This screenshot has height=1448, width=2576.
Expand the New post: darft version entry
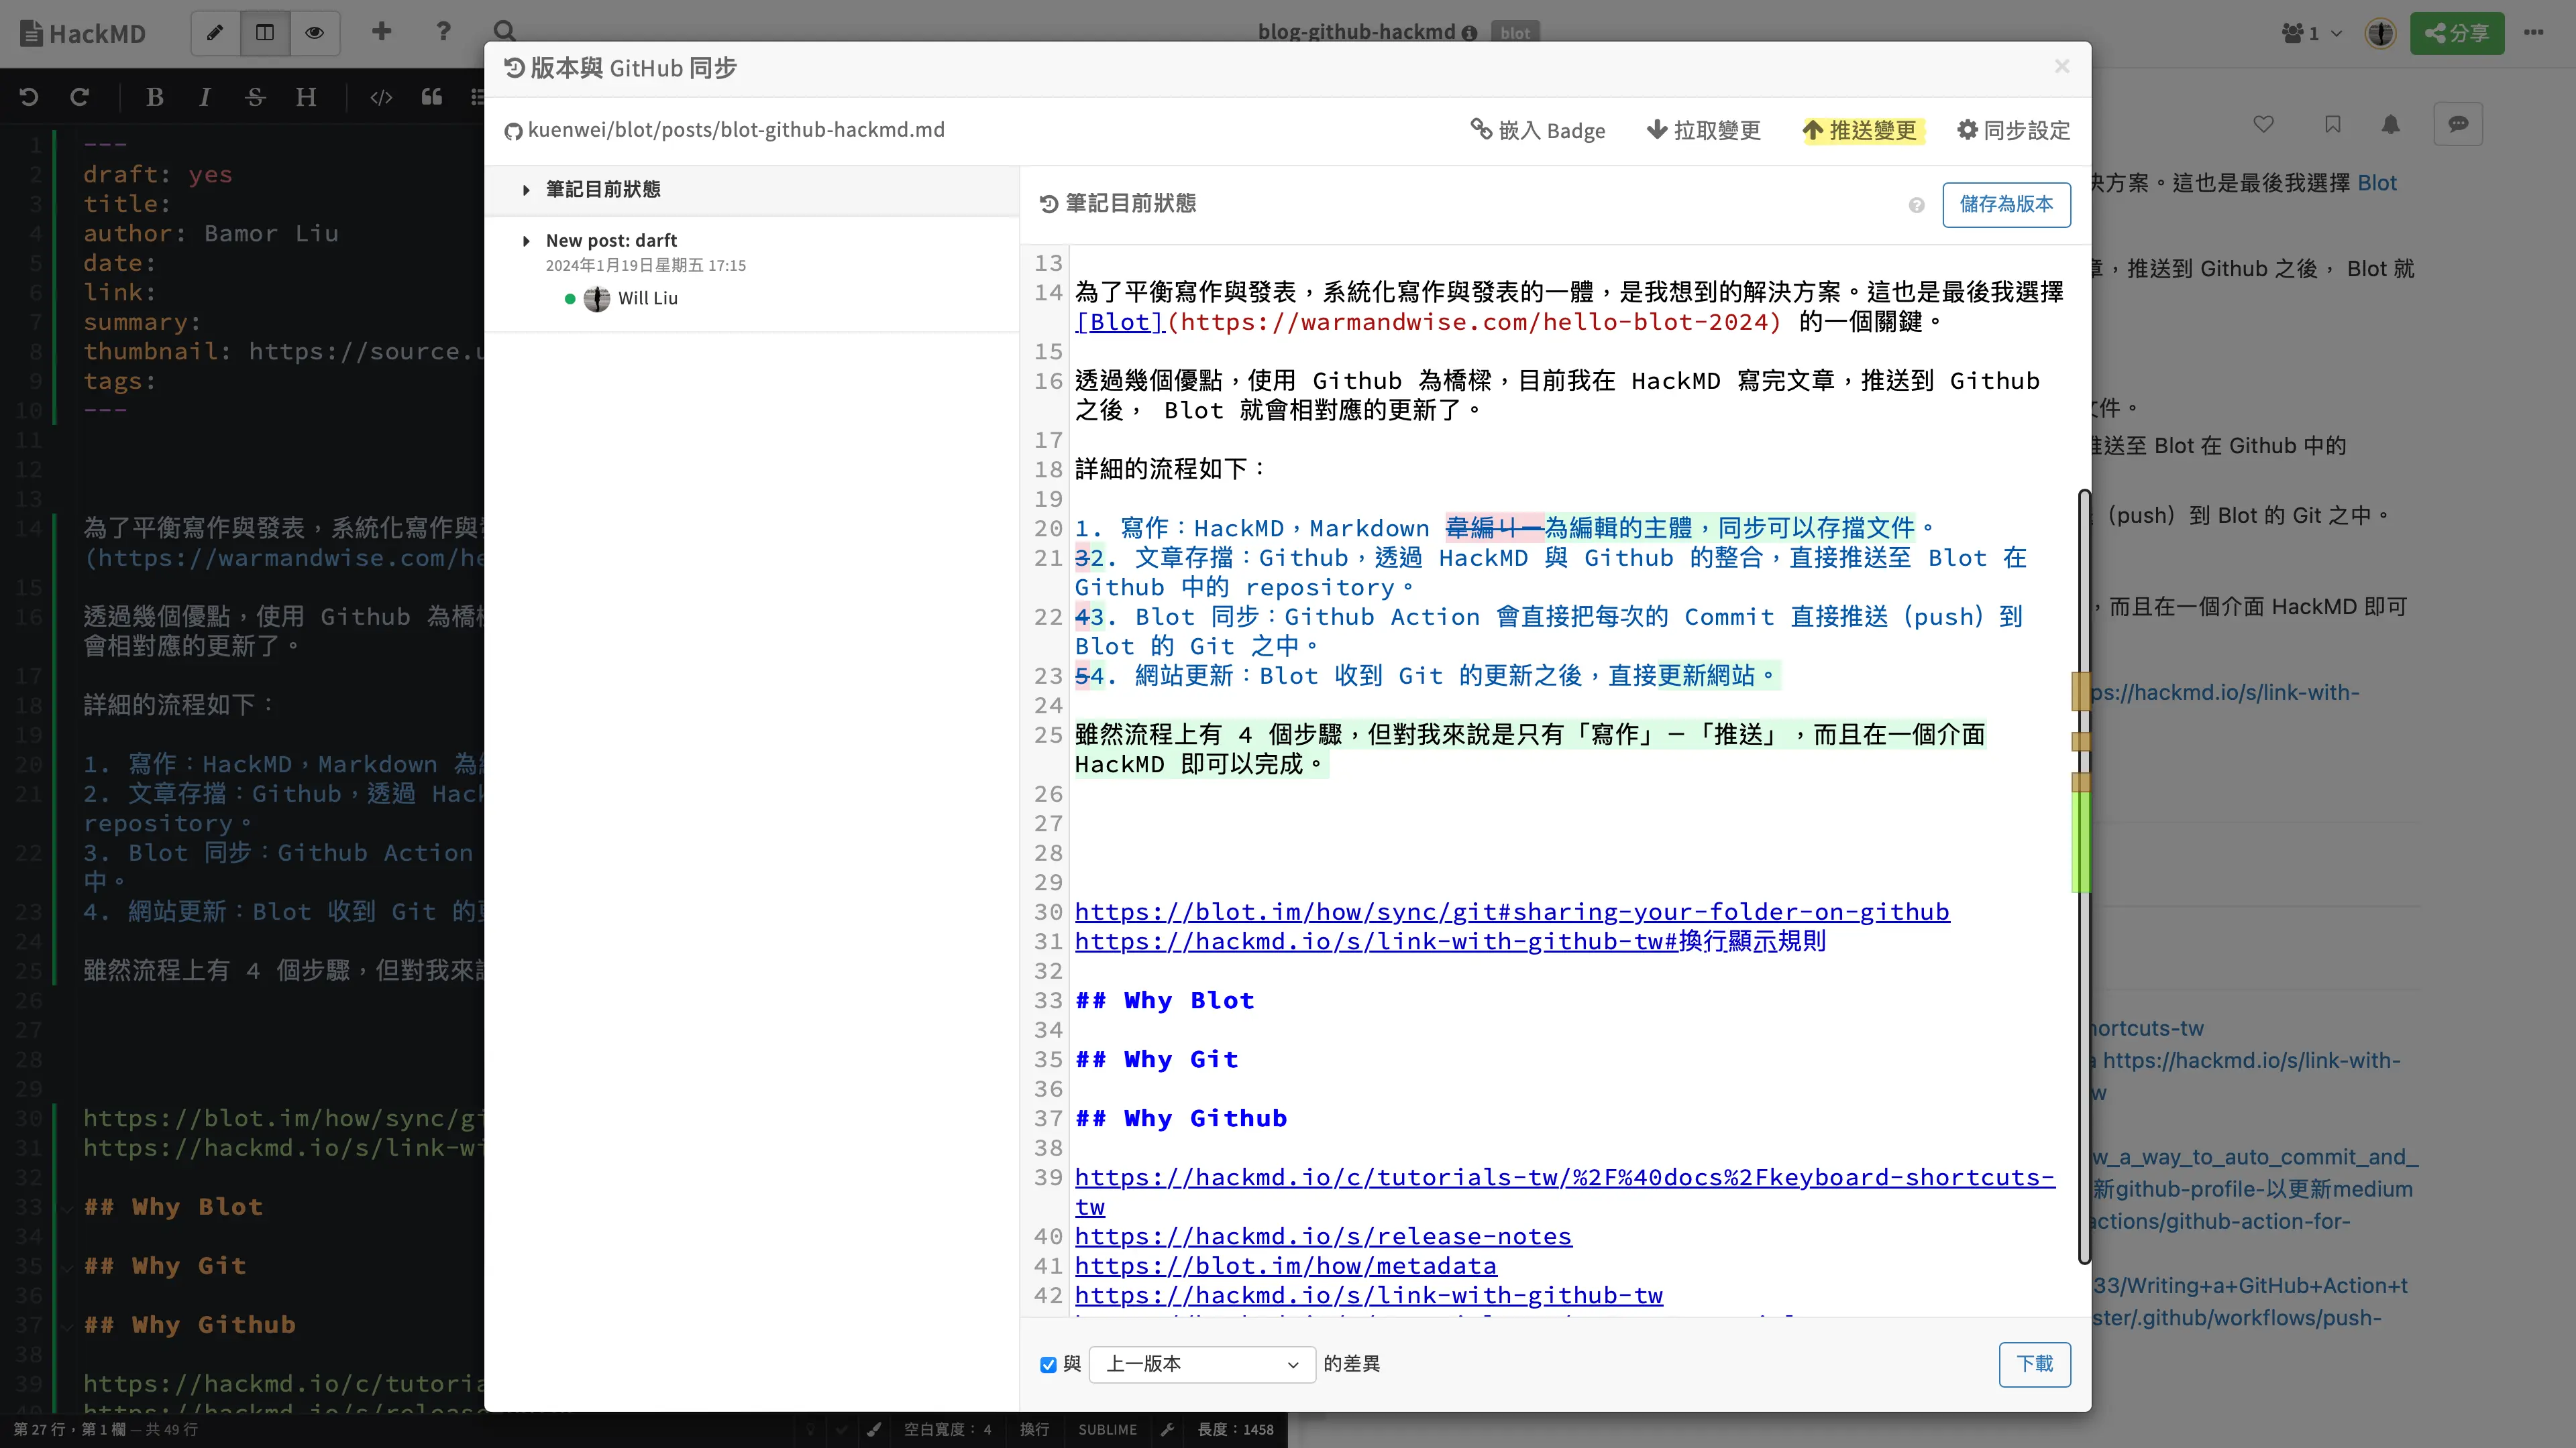pyautogui.click(x=526, y=241)
